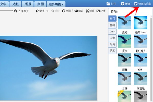Choose the Lomo effects category
Image resolution: width=153 pixels, height=102 pixels.
(x=112, y=31)
